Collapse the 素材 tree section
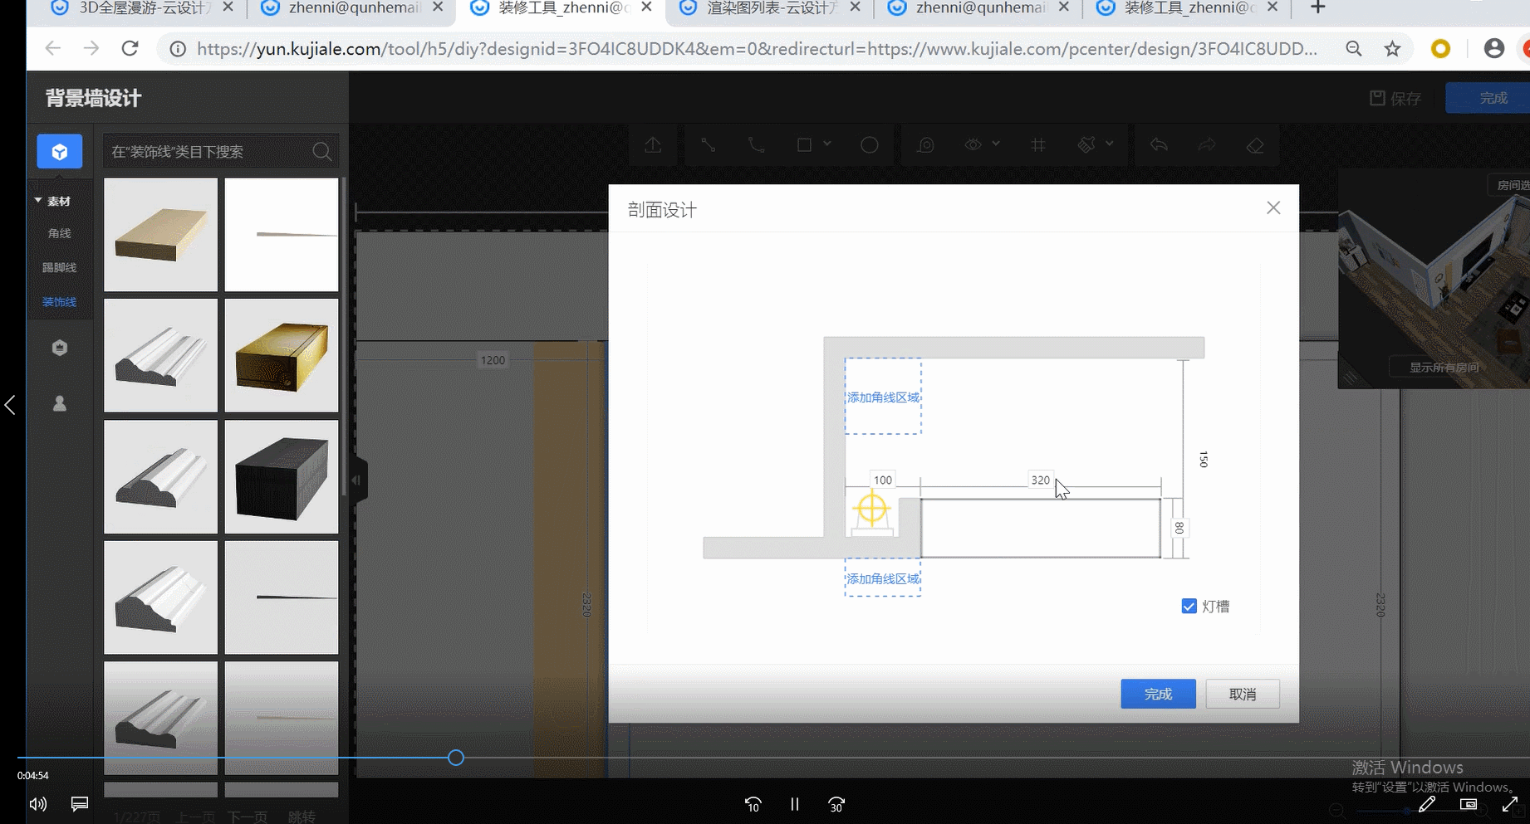The image size is (1530, 824). [x=38, y=201]
